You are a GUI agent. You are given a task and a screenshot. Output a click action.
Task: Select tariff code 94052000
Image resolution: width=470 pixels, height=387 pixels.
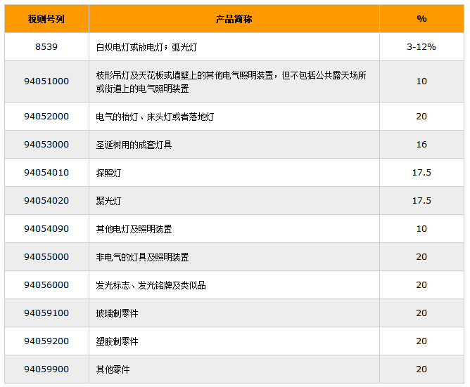pos(46,117)
